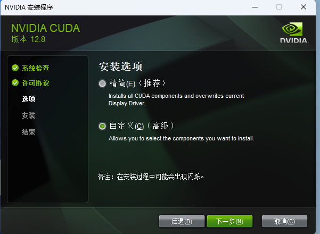Screen dimensions: 320x234
Task: Select the 选项 step in sidebar
Action: [29, 99]
